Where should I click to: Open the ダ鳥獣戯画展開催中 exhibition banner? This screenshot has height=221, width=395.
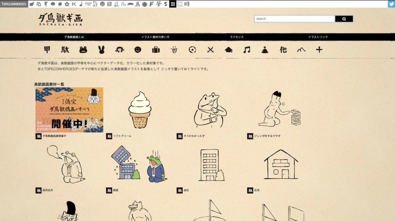pos(69,110)
